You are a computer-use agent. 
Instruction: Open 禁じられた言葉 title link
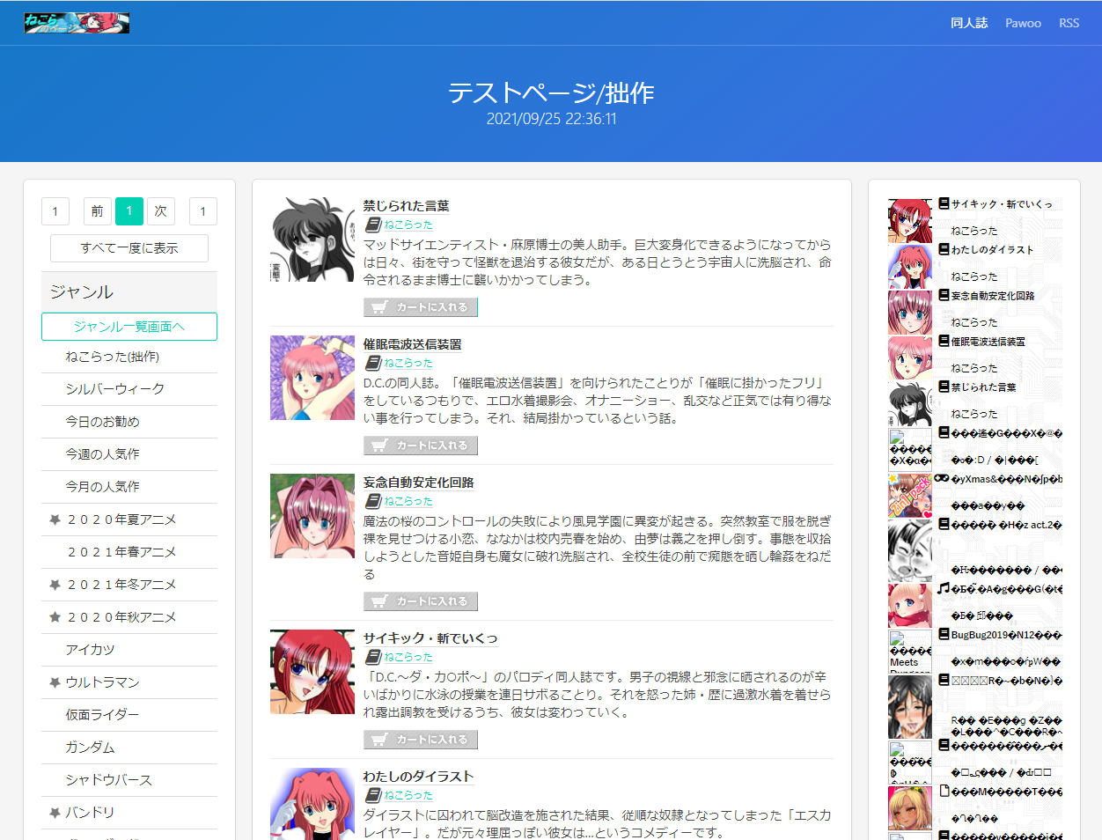point(407,206)
